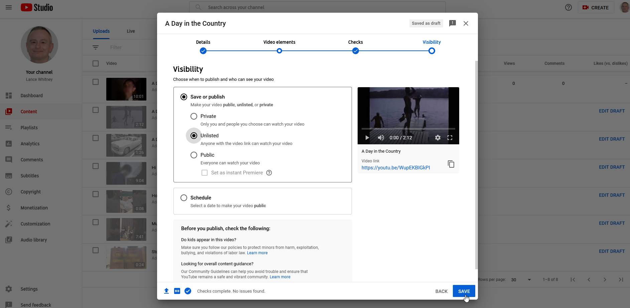Click the upload status arrow icon
This screenshot has height=308, width=630.
[166, 291]
